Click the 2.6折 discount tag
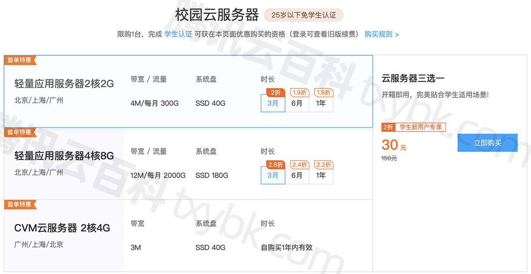Image resolution: width=531 pixels, height=274 pixels. point(276,165)
